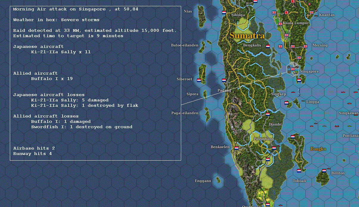Screen dimensions: 359x207
Task: Click the Dutch flag above Toboali
Action: 299,171
